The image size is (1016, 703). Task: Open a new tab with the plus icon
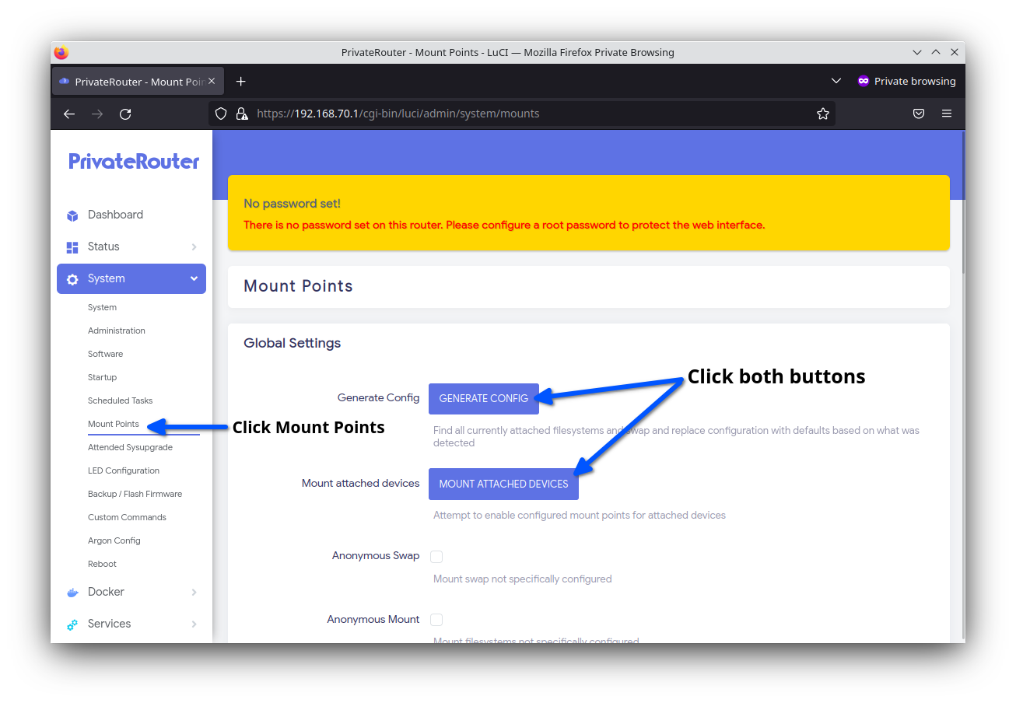tap(241, 81)
